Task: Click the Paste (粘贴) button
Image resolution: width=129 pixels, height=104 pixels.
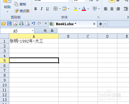Action: 7,5
